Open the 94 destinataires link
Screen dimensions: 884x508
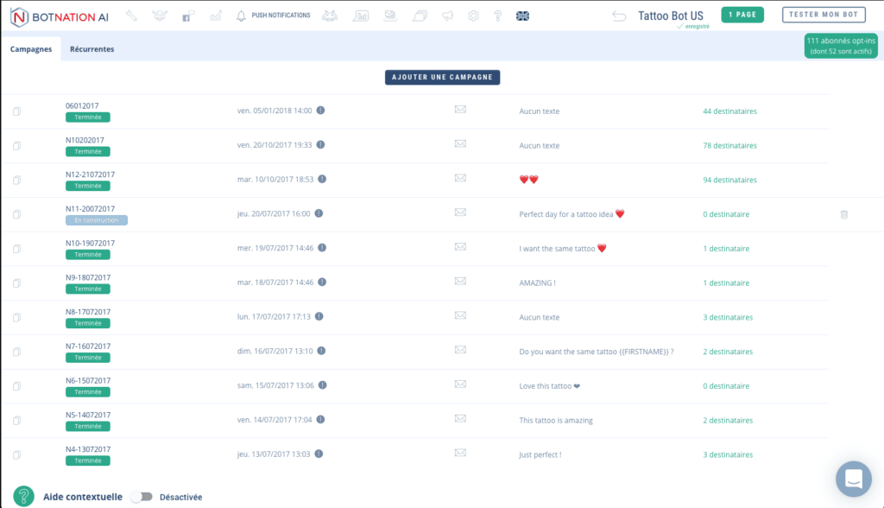(729, 180)
